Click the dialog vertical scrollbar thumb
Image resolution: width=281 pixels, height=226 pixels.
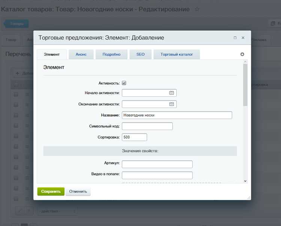click(245, 85)
